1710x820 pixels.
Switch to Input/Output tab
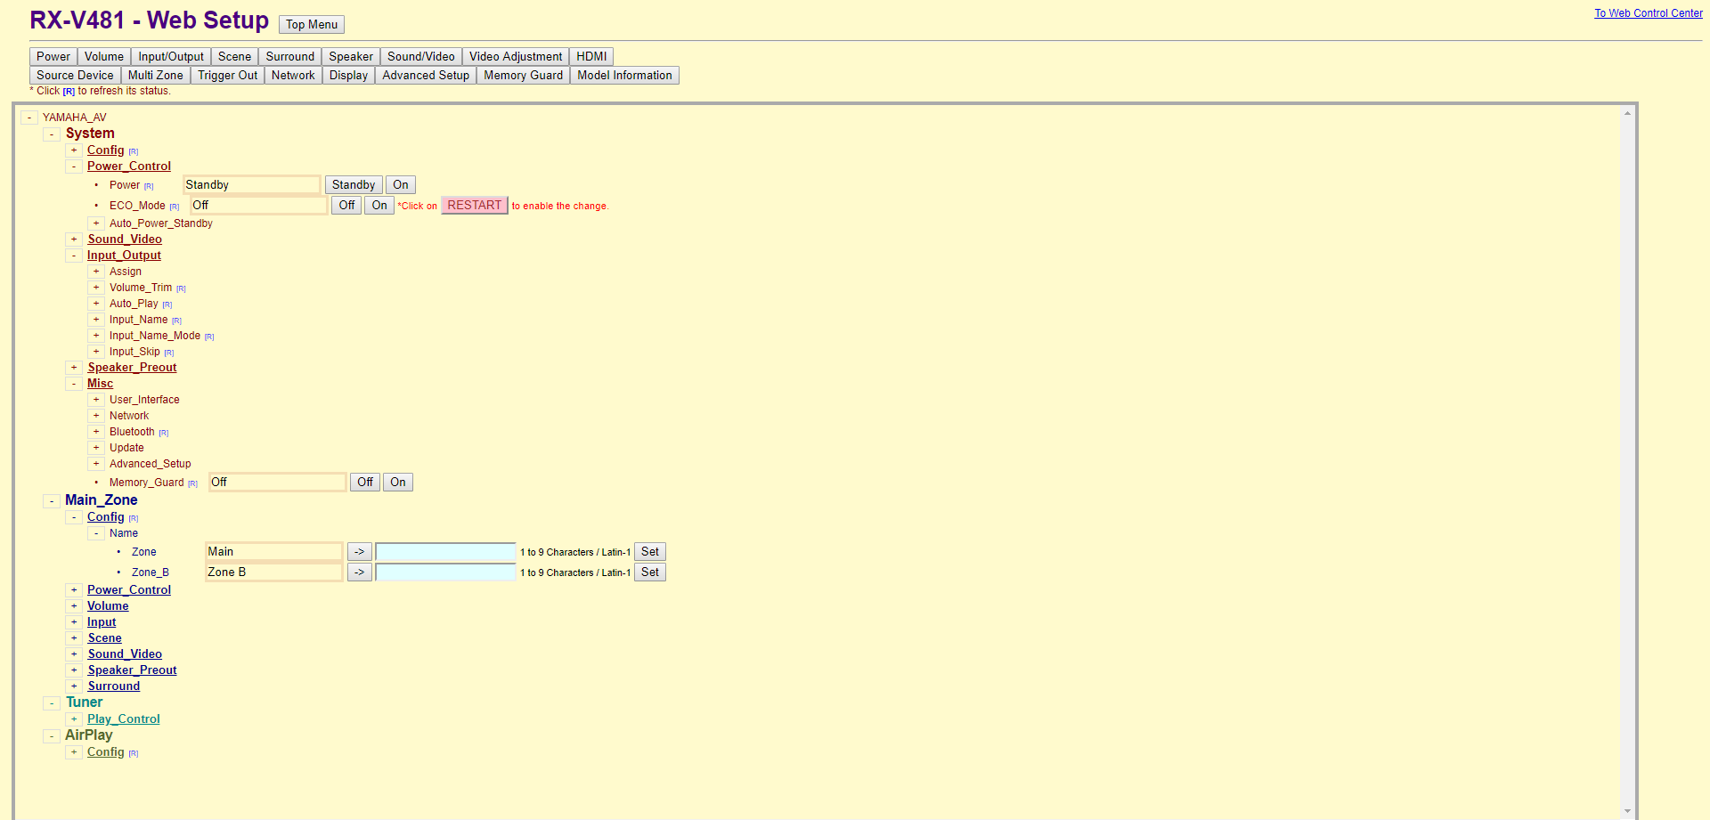pyautogui.click(x=171, y=57)
